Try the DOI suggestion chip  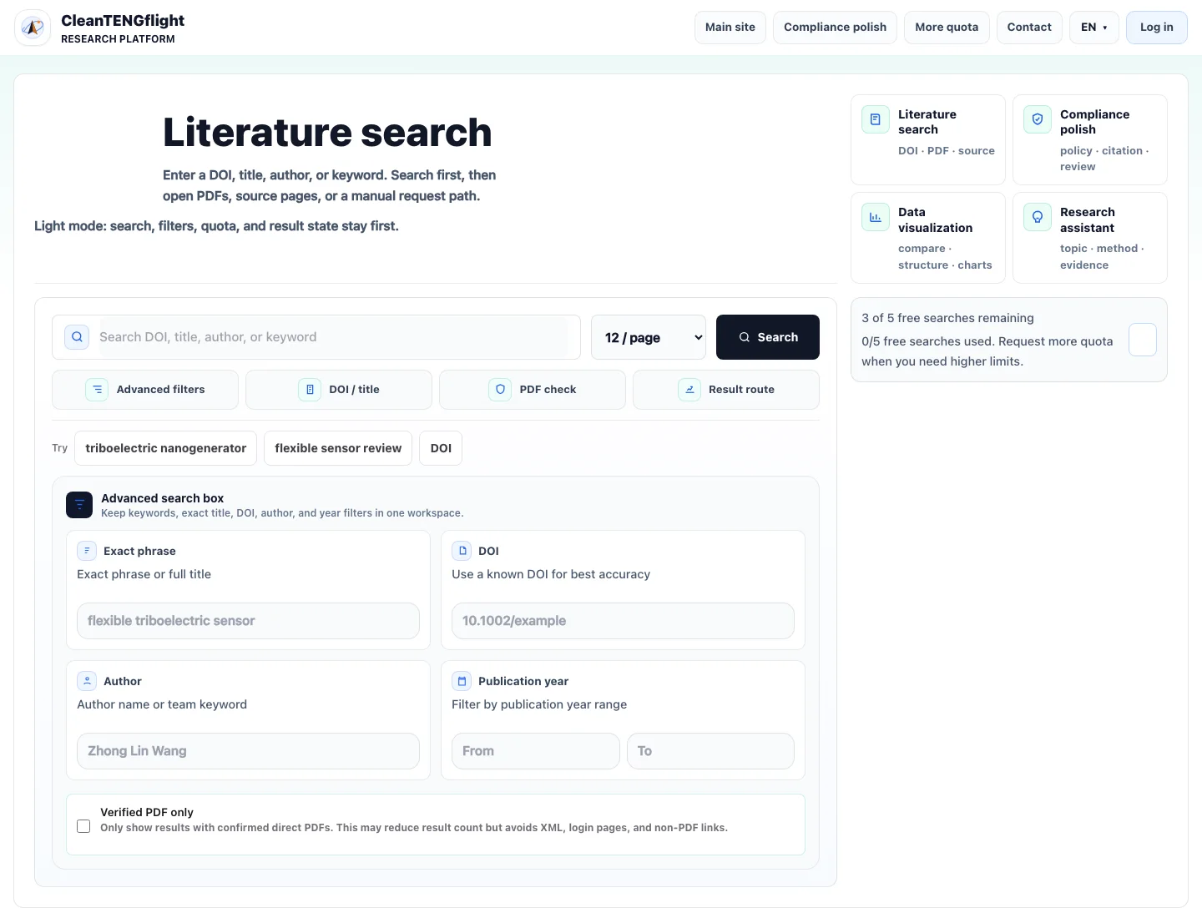(441, 448)
